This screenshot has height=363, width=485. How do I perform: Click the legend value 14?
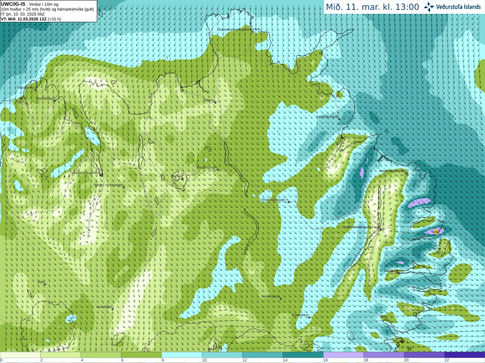pyautogui.click(x=285, y=360)
